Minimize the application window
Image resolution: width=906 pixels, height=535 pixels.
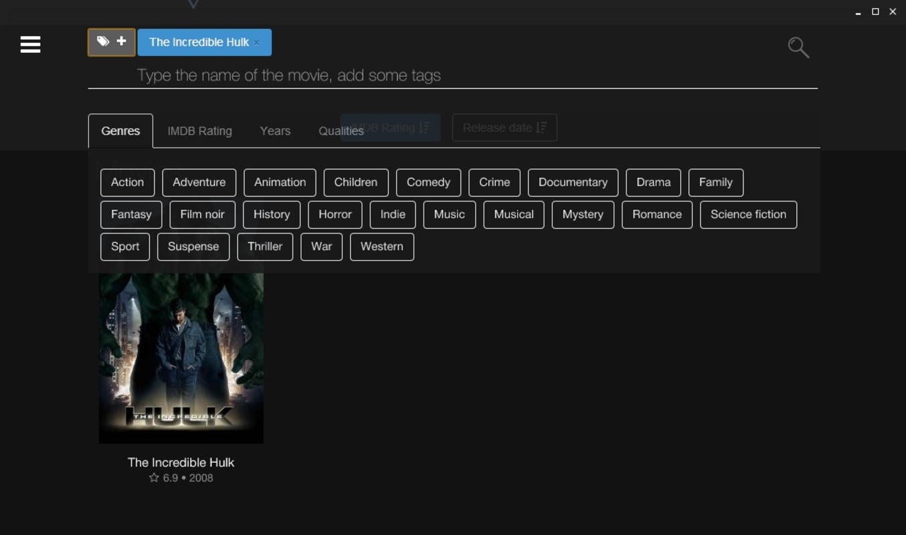click(858, 12)
